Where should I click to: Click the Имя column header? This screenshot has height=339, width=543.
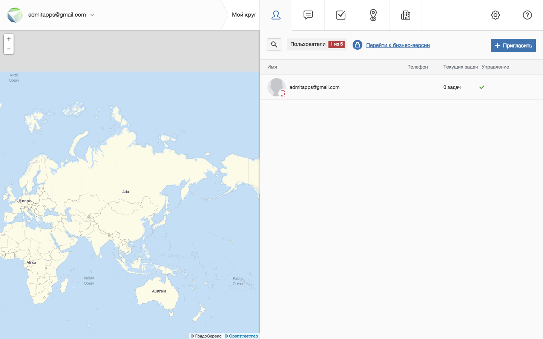[272, 67]
